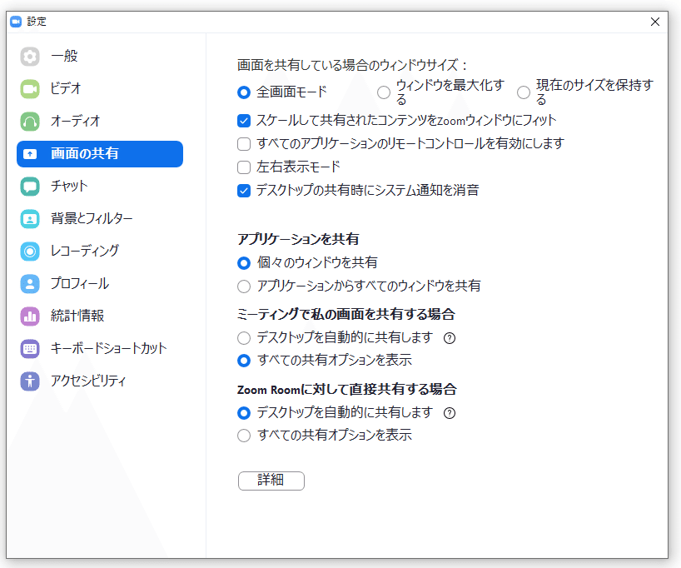Screen dimensions: 681x568
Task: Click Zoom Roomに対して直接共有する場合 heading
Action: (x=347, y=389)
